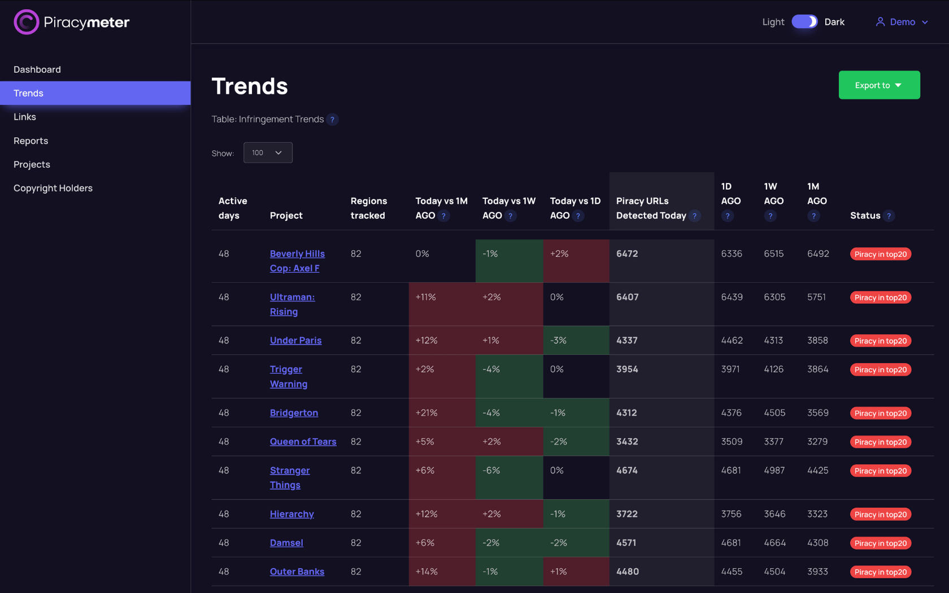This screenshot has width=949, height=593.
Task: Click help icon for Piracy URLs Detected Today
Action: (x=695, y=216)
